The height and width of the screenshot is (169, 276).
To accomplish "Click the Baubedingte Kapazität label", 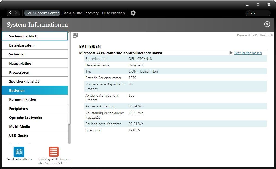I will [x=103, y=124].
